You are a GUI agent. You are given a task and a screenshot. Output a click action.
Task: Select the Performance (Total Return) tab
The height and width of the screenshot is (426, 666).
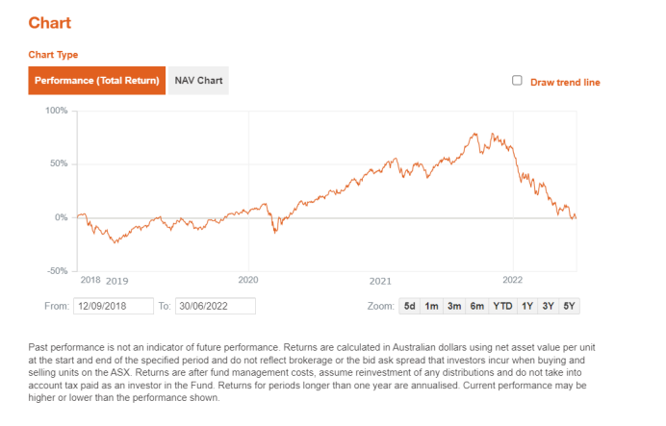point(97,80)
